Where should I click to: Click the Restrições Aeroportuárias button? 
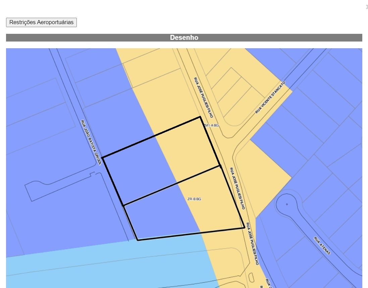pyautogui.click(x=41, y=22)
